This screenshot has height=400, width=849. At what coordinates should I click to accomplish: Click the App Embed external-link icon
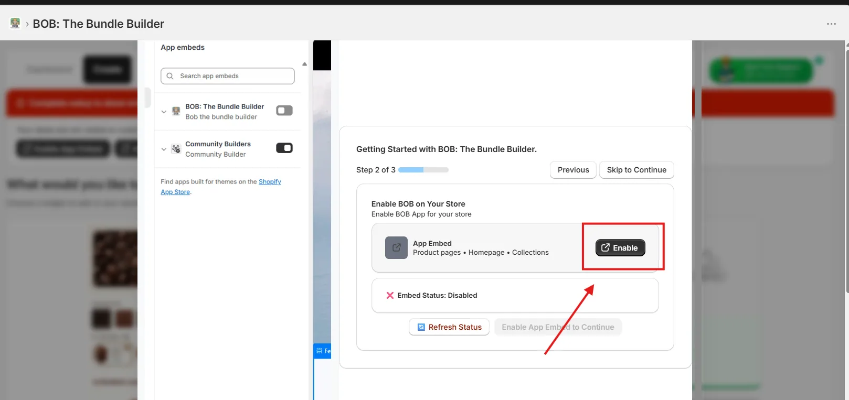pyautogui.click(x=396, y=247)
